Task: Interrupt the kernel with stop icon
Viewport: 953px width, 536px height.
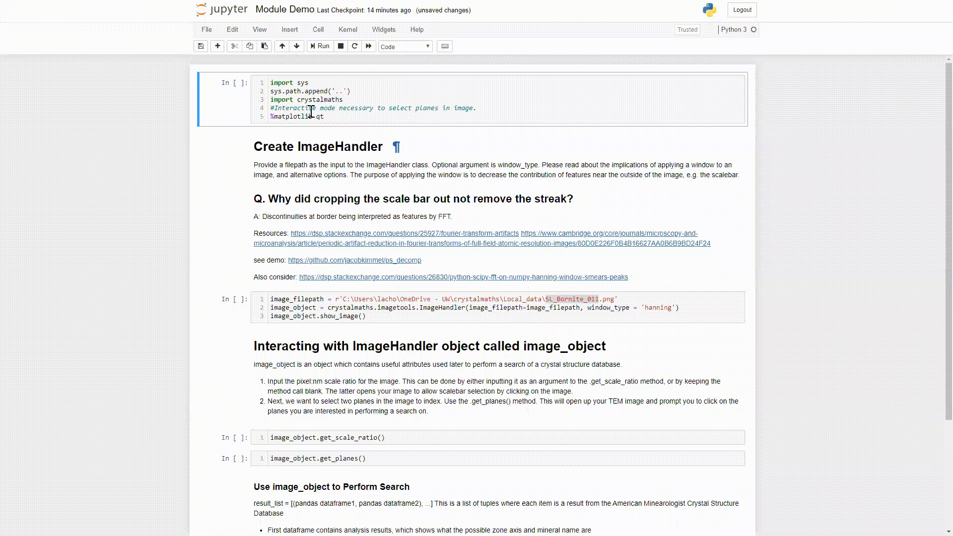Action: (340, 46)
